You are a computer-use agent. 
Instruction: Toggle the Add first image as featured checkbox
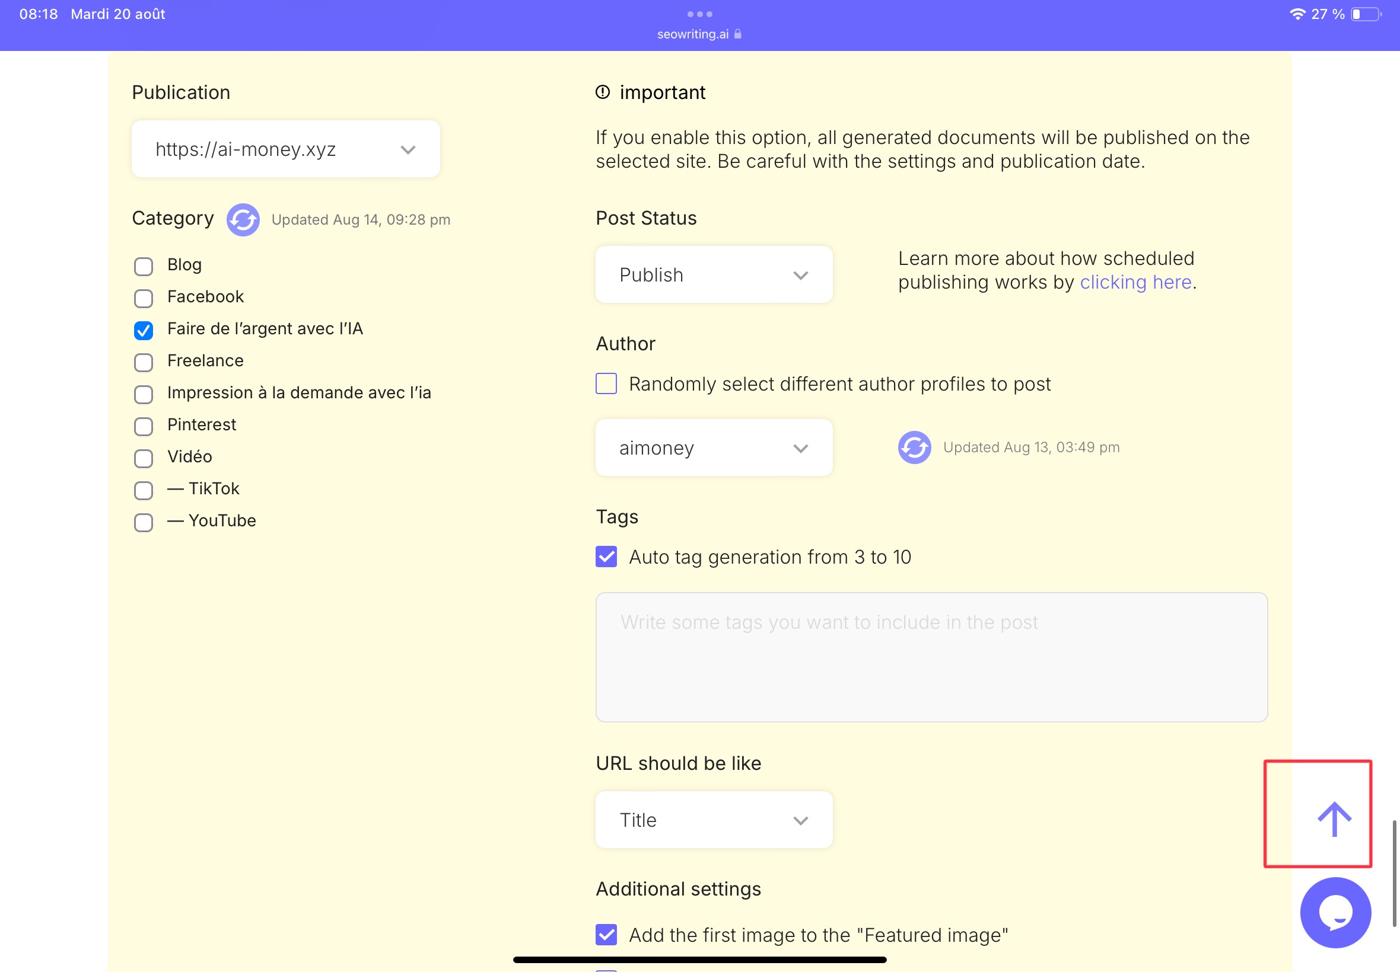pos(606,935)
